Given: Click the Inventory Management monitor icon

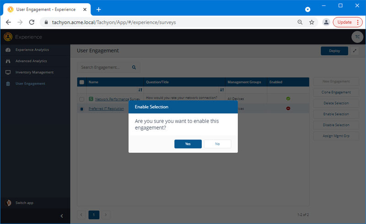Looking at the screenshot, I should (8, 72).
